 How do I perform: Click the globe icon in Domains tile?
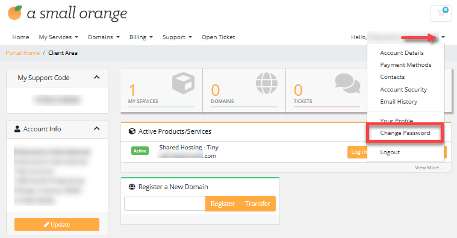tap(266, 83)
